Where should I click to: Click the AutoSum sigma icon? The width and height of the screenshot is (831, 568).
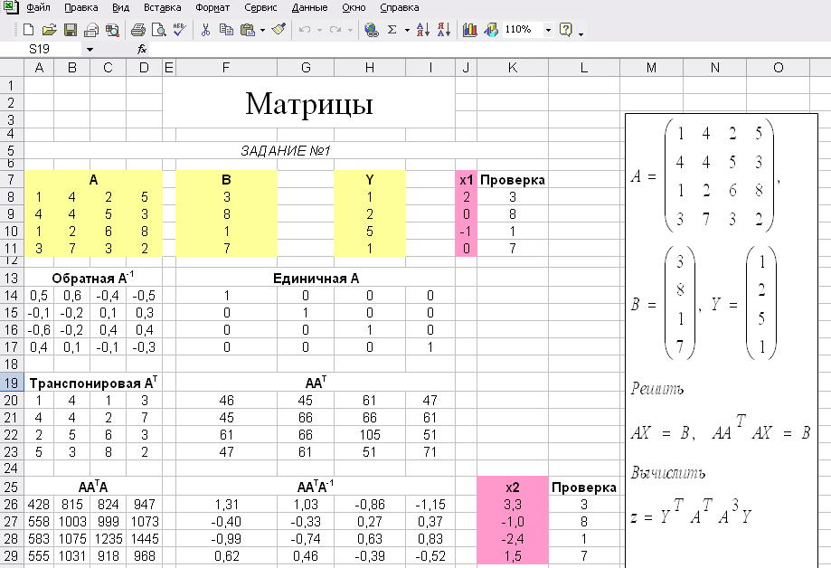click(392, 30)
